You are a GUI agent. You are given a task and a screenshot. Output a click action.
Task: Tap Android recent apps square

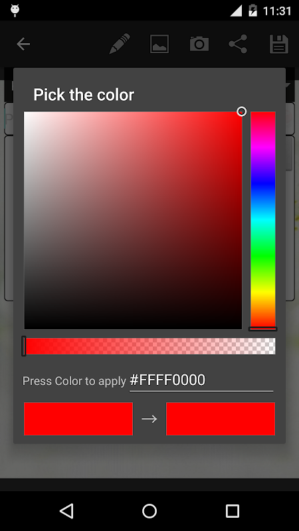click(232, 510)
